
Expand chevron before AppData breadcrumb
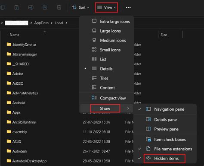pos(31,23)
